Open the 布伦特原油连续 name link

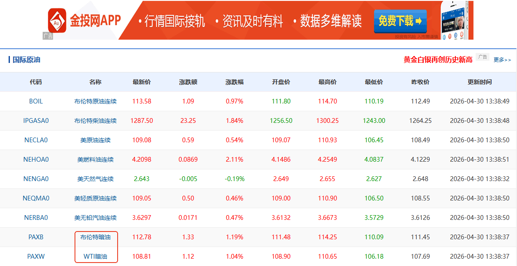pyautogui.click(x=95, y=101)
